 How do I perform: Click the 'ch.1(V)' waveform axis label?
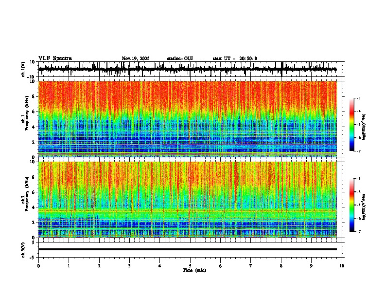tap(23, 69)
